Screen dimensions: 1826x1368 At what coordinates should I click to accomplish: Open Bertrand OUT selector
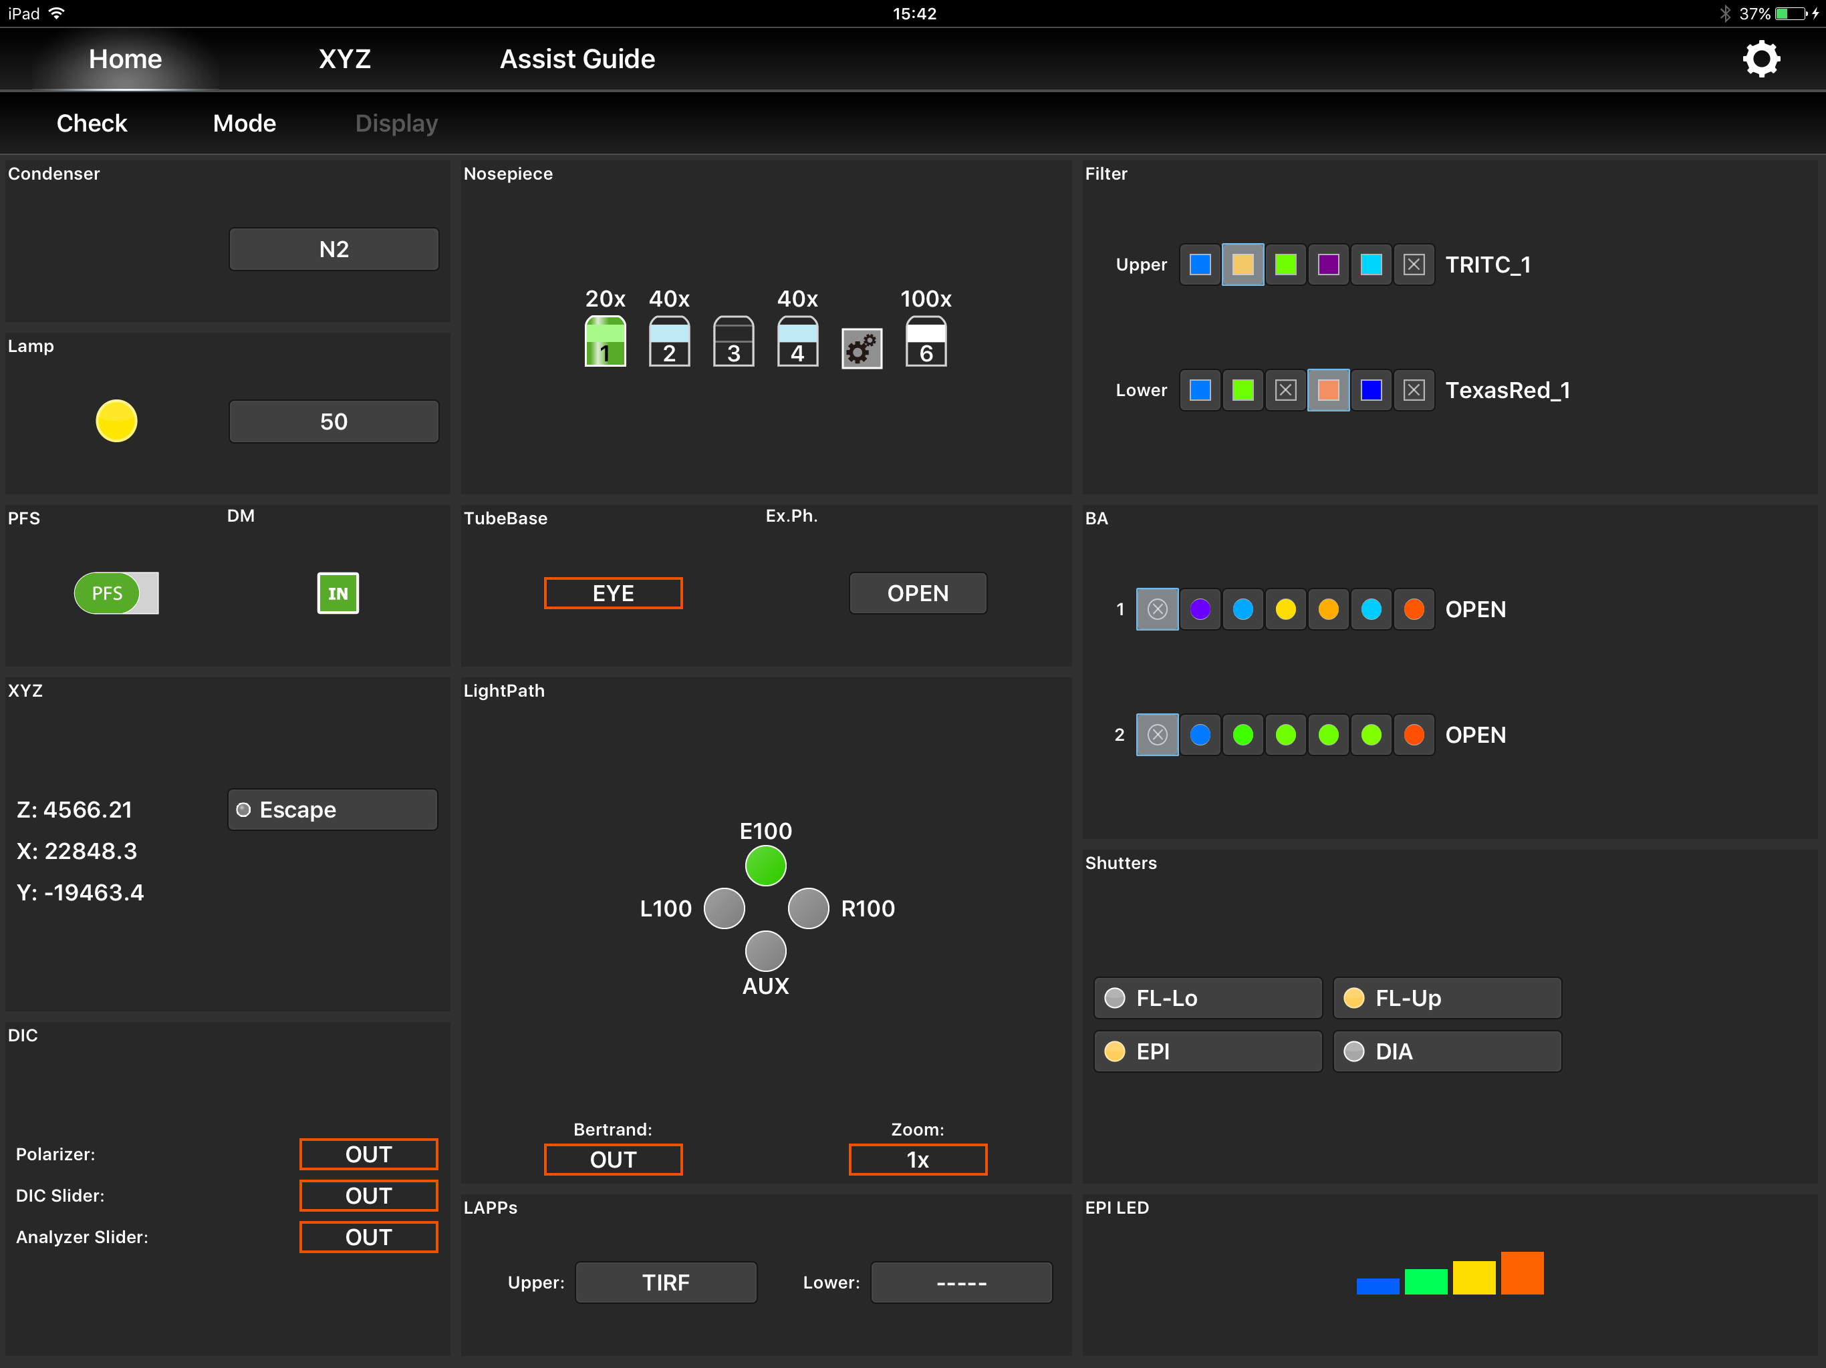(614, 1159)
